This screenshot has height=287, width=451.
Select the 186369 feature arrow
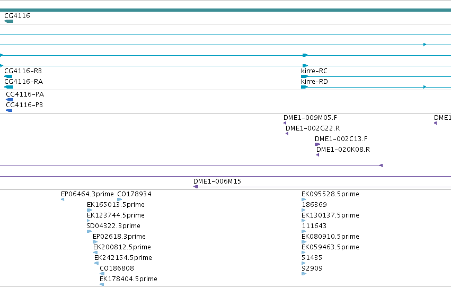point(304,210)
